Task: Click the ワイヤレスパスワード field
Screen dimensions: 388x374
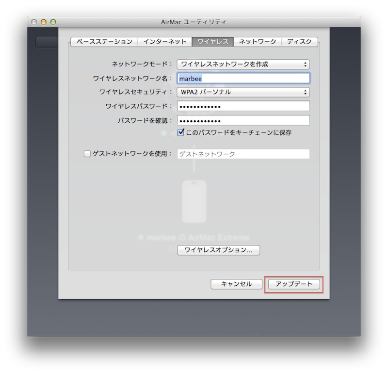Action: pyautogui.click(x=243, y=105)
